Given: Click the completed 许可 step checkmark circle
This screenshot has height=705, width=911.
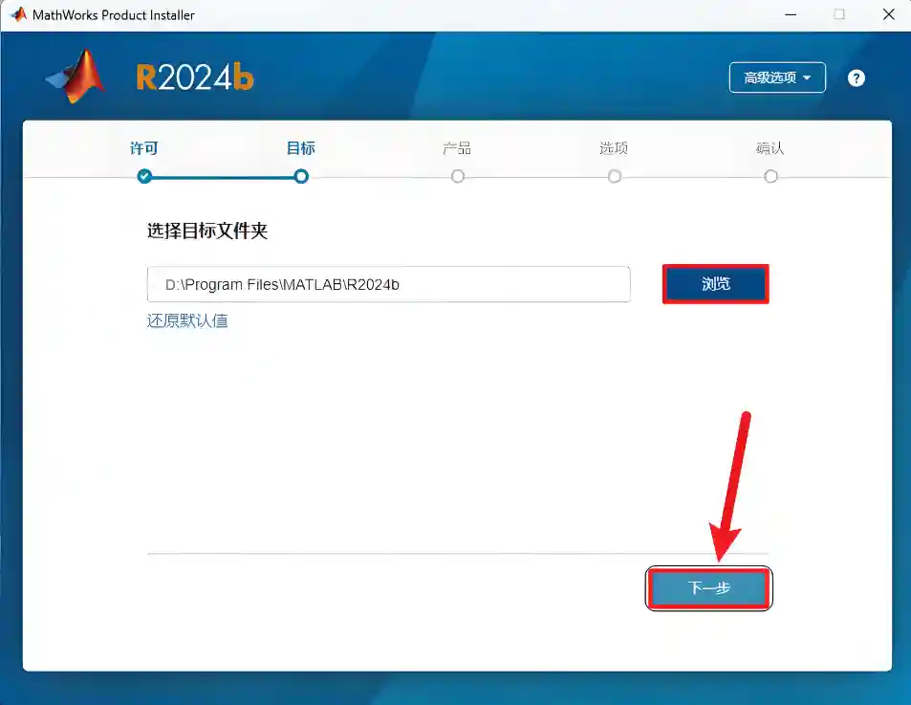Looking at the screenshot, I should tap(144, 176).
